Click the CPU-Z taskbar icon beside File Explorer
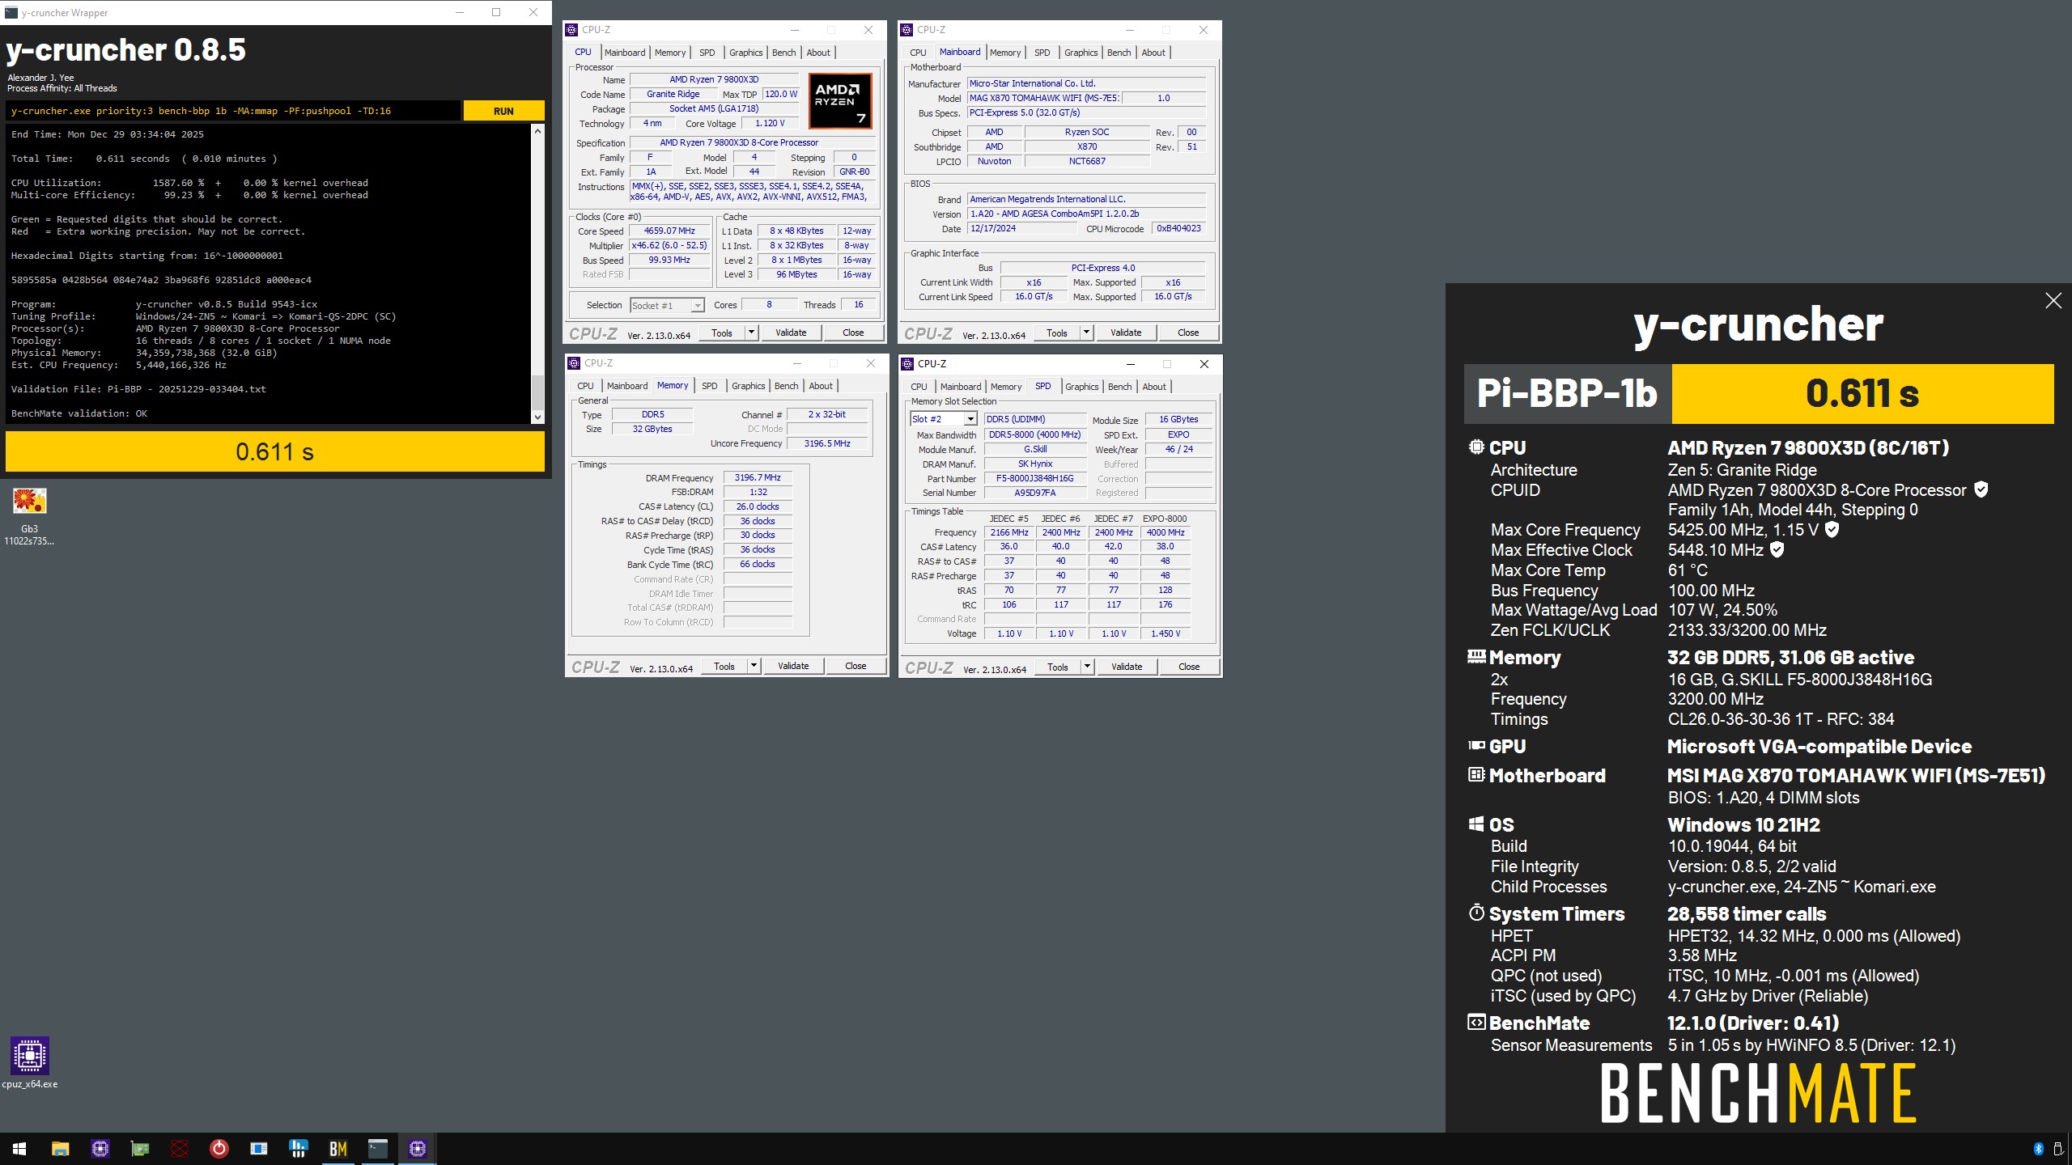The image size is (2072, 1165). pyautogui.click(x=100, y=1148)
